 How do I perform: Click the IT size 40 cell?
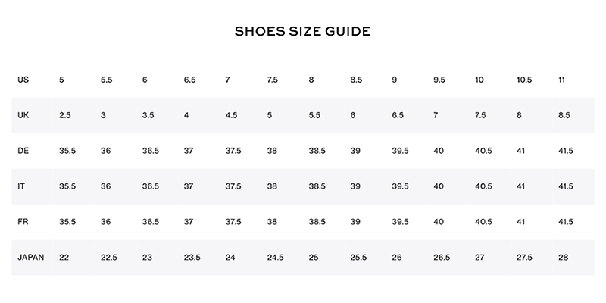439,186
